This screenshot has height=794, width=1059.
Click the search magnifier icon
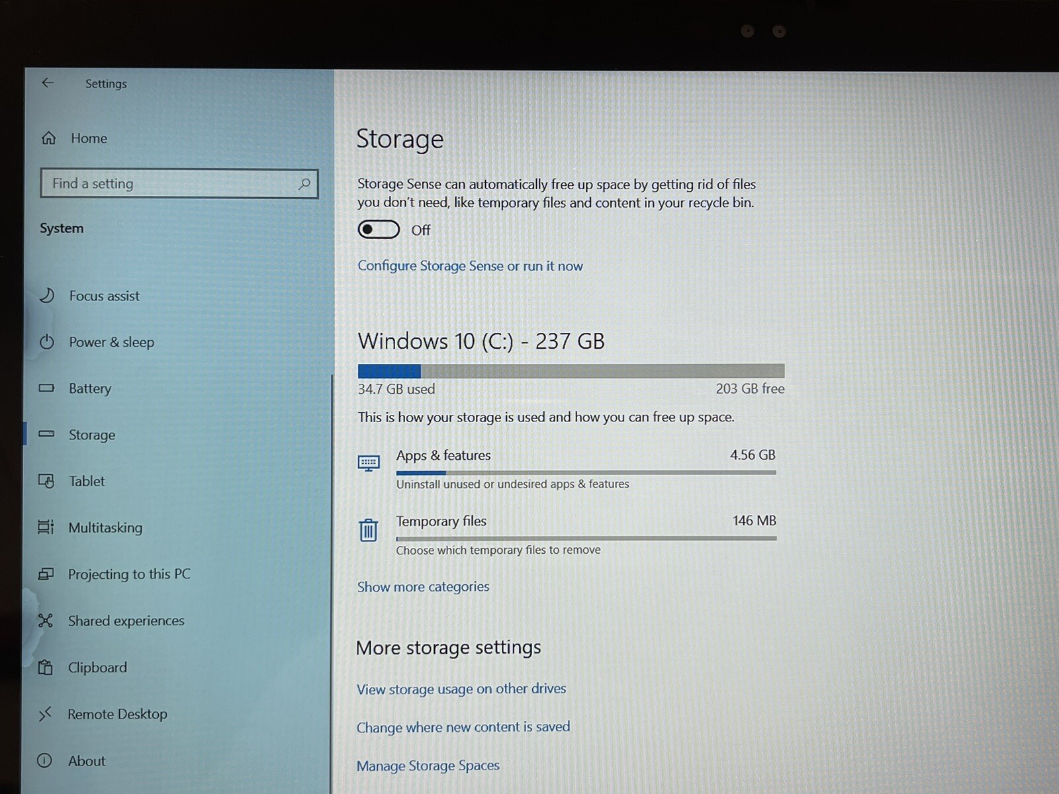coord(304,184)
